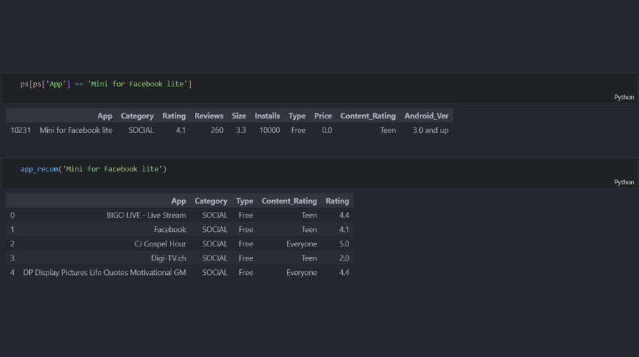Image resolution: width=639 pixels, height=357 pixels.
Task: Click the size value 3.3
Action: [241, 130]
